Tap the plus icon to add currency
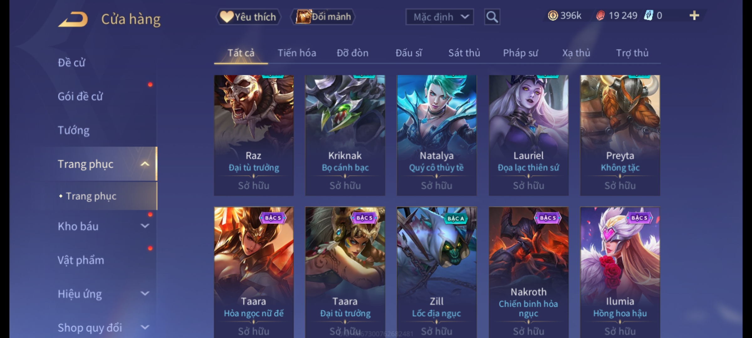 pos(694,15)
